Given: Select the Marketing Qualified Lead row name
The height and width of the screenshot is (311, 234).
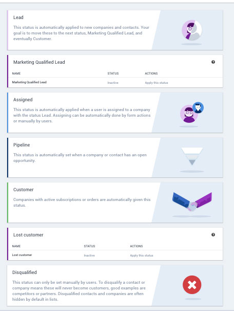Looking at the screenshot, I should 29,82.
